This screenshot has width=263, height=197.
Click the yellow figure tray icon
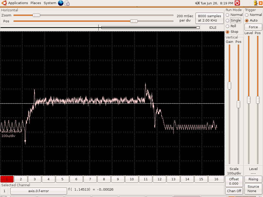coord(256,3)
